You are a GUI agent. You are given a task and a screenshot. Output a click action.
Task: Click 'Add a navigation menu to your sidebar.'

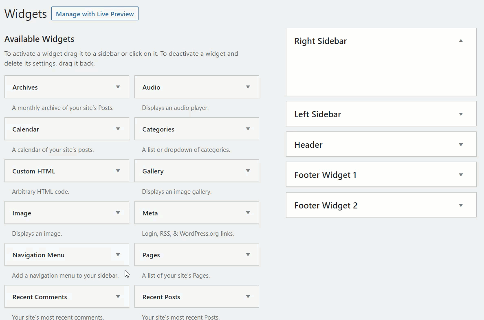[x=65, y=276]
